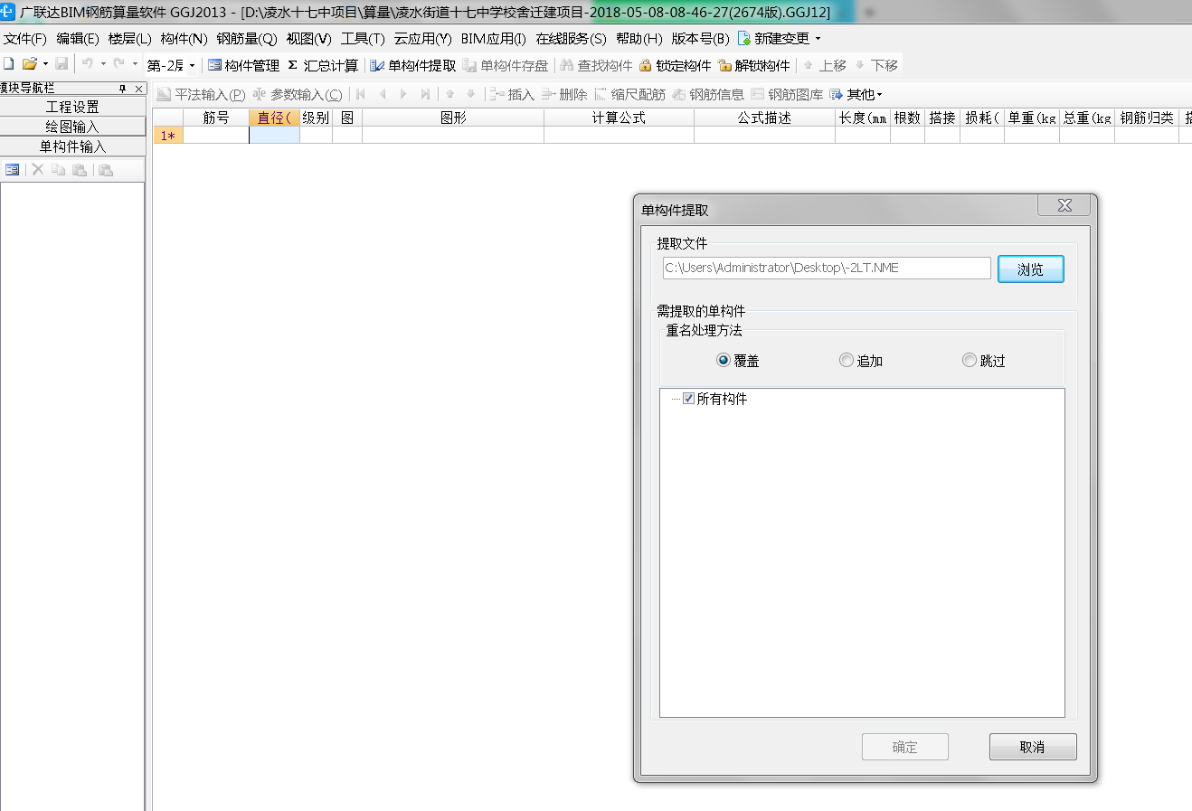Click 钢筋信息 toolbar button
This screenshot has height=811, width=1192.
(708, 94)
